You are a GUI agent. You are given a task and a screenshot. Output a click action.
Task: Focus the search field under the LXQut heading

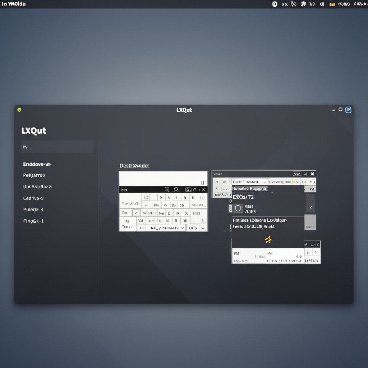(x=57, y=147)
